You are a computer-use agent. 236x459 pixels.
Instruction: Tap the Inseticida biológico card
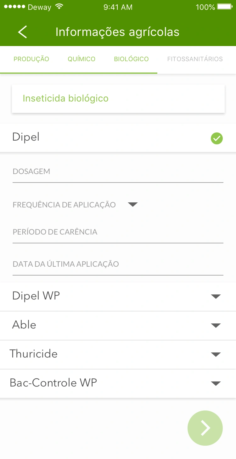point(118,98)
